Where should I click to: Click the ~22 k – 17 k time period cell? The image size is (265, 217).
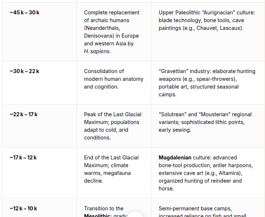coord(24,114)
